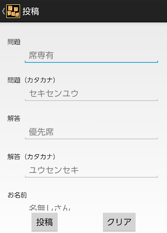The height and width of the screenshot is (233, 167).
Task: Tap the grey underline beneath 優先席
Action: pyautogui.click(x=91, y=138)
